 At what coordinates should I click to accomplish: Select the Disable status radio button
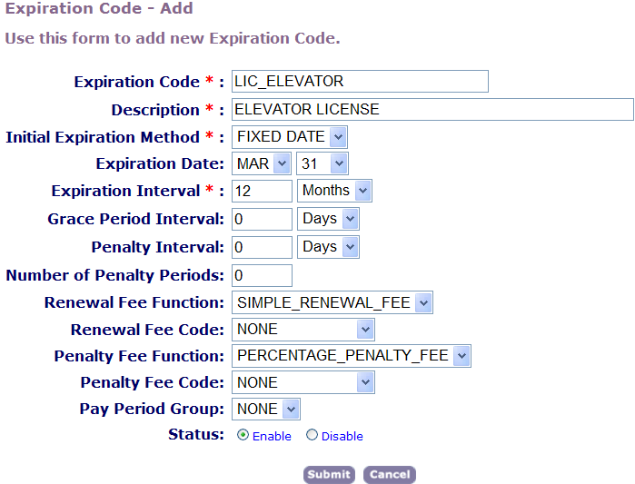click(313, 435)
